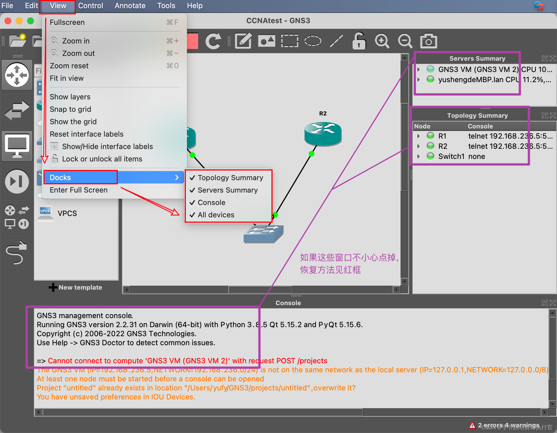Open the Control menu

(x=90, y=6)
